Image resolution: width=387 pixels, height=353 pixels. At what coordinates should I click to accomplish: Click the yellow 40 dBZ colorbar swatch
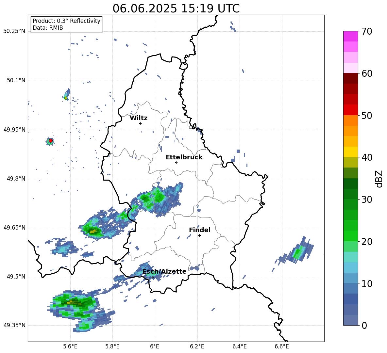click(350, 152)
